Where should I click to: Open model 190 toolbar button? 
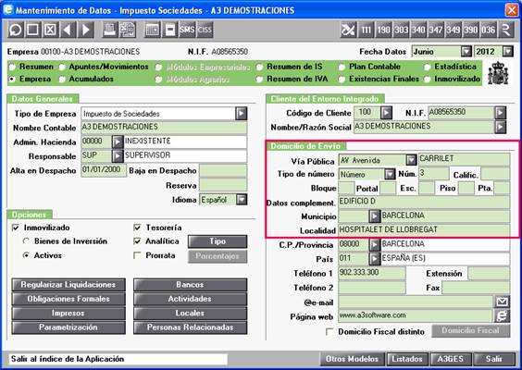point(383,30)
